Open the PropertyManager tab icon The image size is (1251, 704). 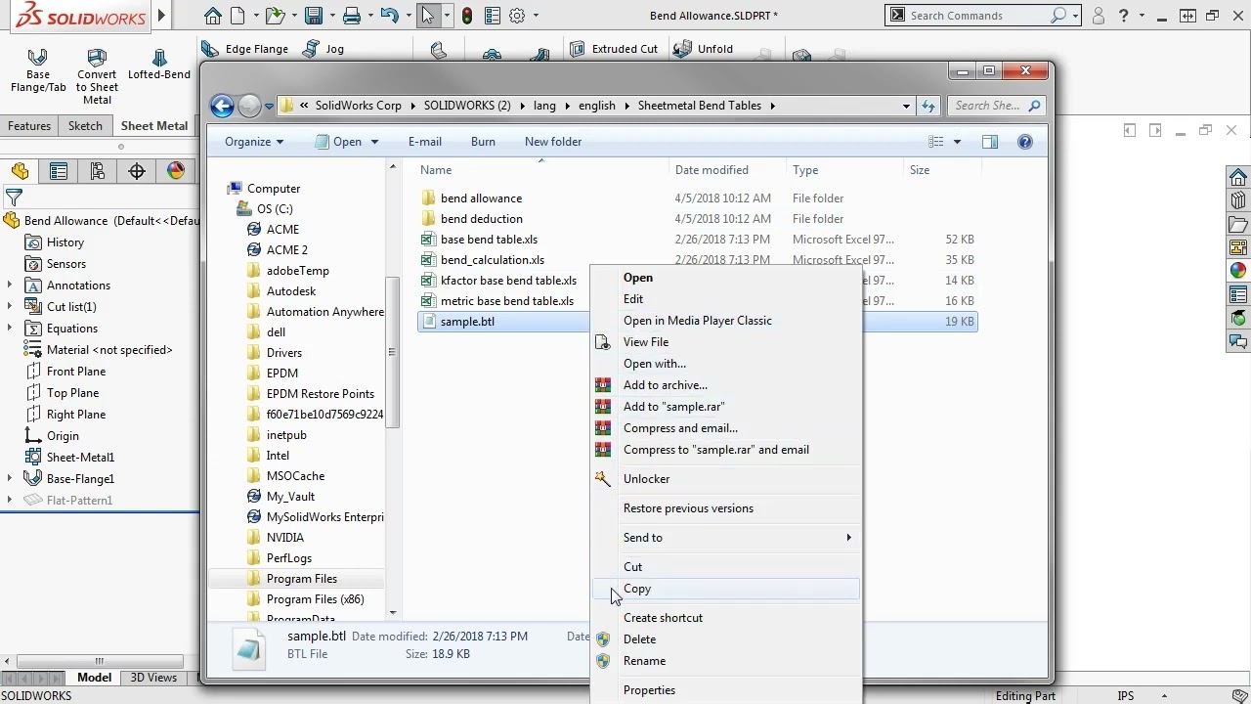59,171
